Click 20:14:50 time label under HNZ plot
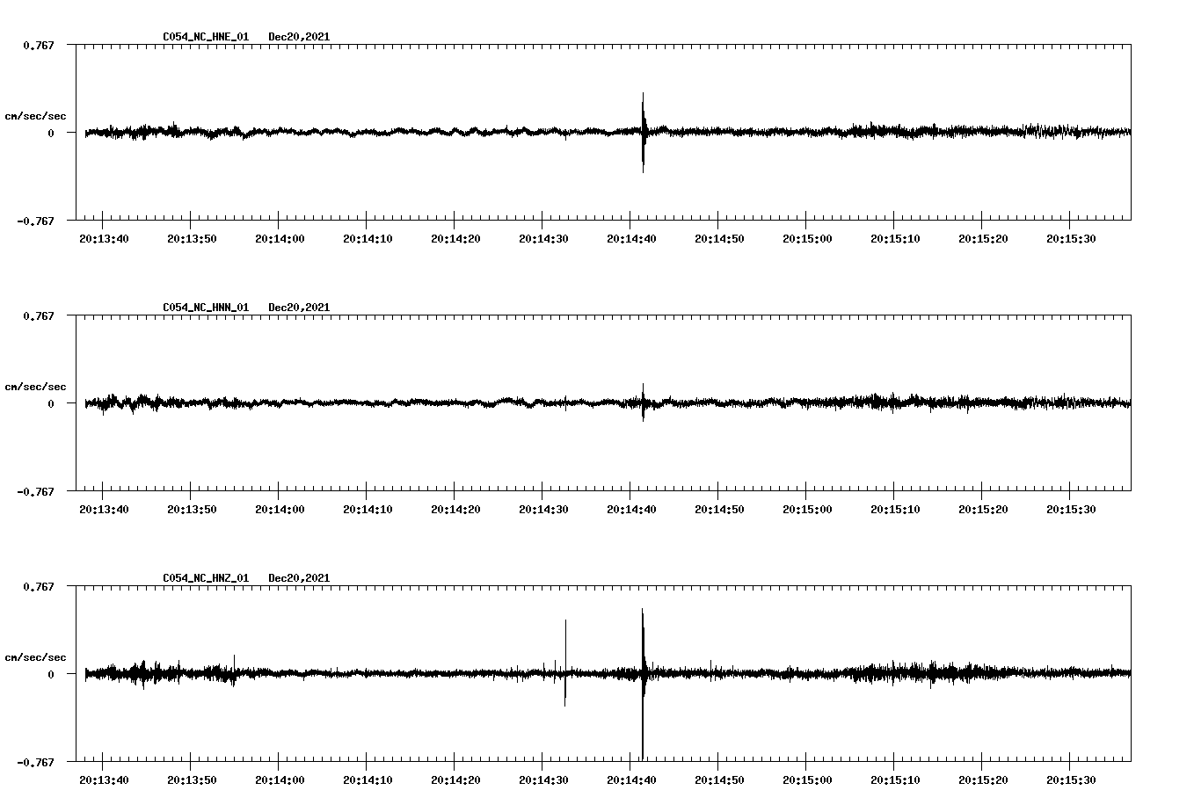Viewport: 1194px width, 812px height. [x=719, y=779]
